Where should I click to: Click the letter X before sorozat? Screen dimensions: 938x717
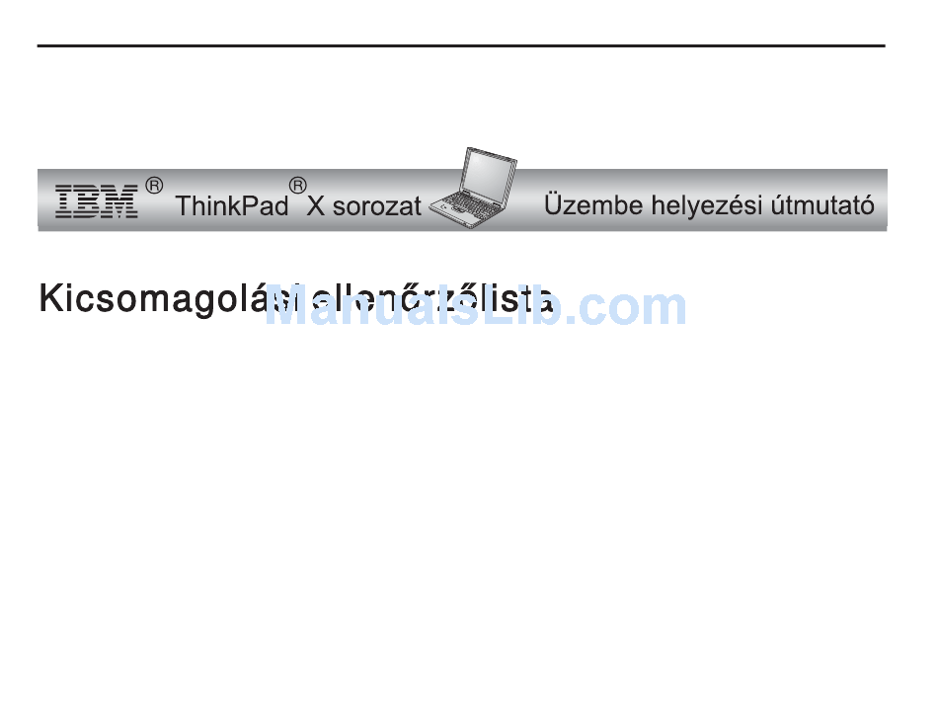315,206
